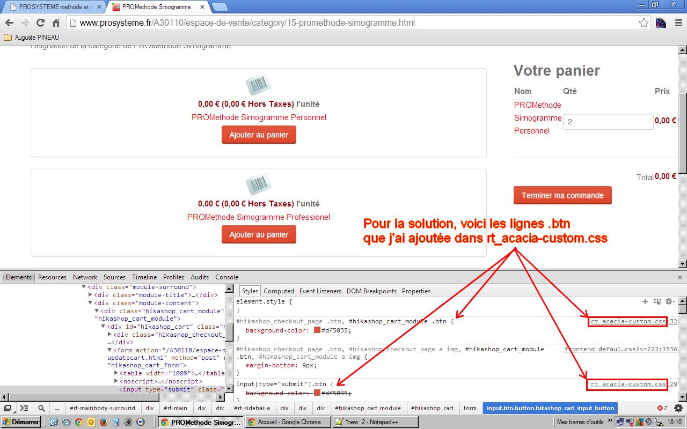Image resolution: width=687 pixels, height=429 pixels.
Task: Click the #df5035 swatch in hikashop_cart_module rule
Action: click(x=317, y=330)
